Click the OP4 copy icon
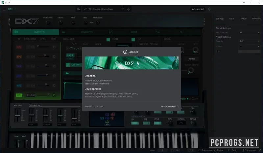 point(54,66)
